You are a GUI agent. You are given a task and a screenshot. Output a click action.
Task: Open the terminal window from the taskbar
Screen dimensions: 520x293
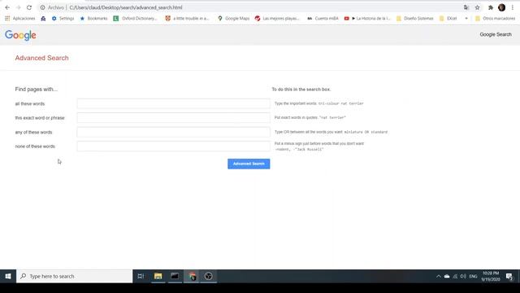[x=175, y=276]
